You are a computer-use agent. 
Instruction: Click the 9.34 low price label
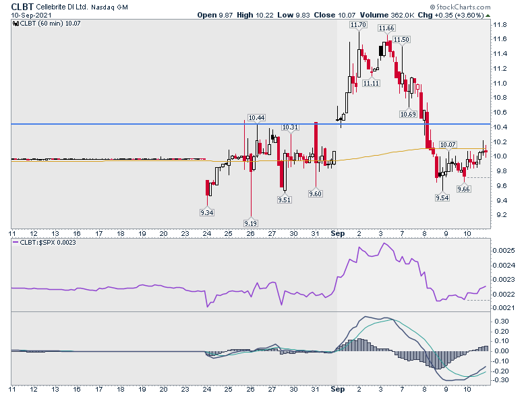[206, 212]
